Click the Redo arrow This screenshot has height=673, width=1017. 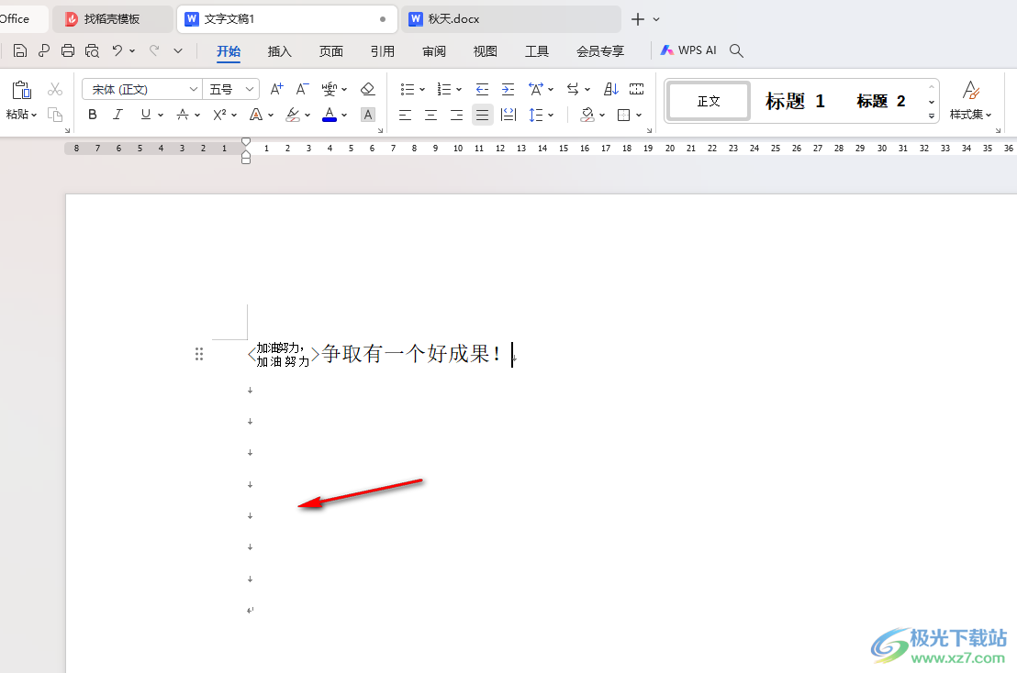(154, 50)
